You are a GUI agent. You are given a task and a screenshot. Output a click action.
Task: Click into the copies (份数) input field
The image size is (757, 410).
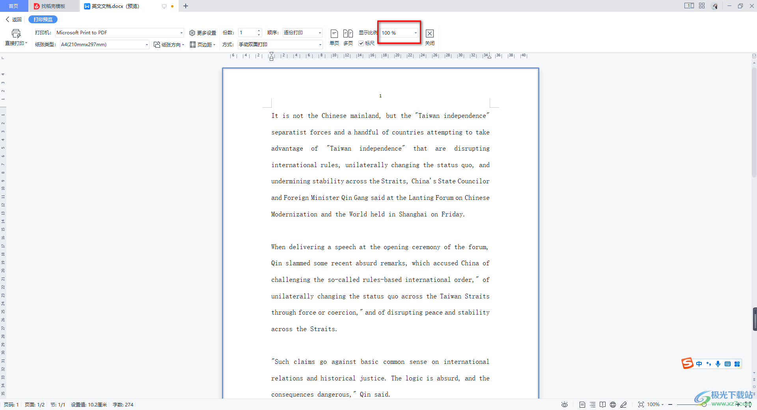(x=247, y=33)
